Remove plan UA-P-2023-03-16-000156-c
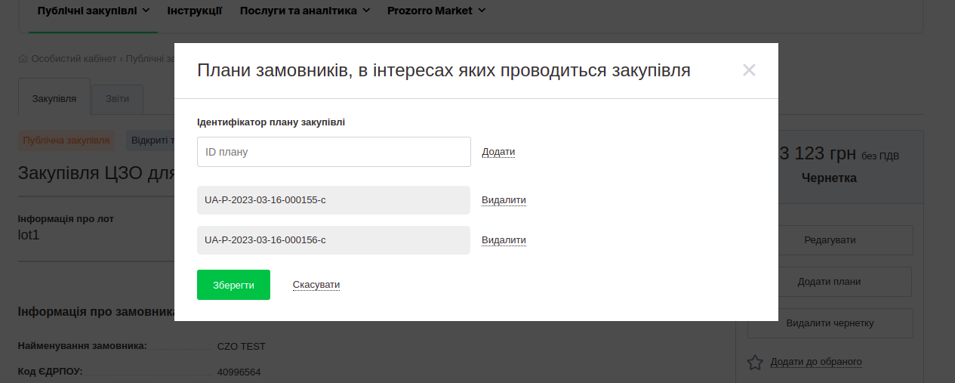The width and height of the screenshot is (955, 383). [504, 240]
